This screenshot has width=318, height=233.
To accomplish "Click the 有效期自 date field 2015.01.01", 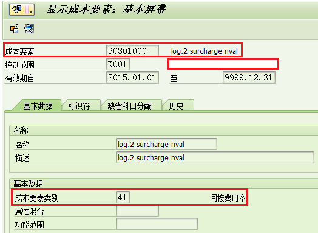I will [x=132, y=77].
